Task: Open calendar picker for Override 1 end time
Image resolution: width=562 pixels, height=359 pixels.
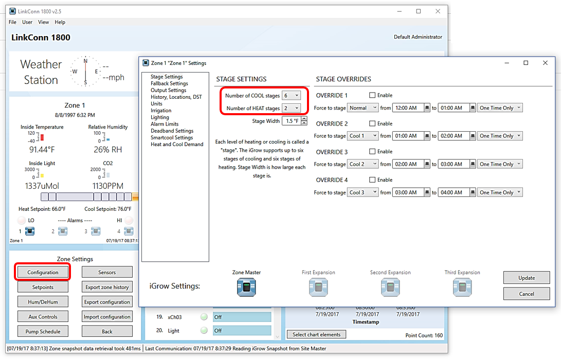Action: click(473, 107)
